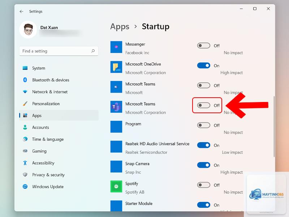Click the System monitor icon
The width and height of the screenshot is (289, 217).
tap(25, 68)
